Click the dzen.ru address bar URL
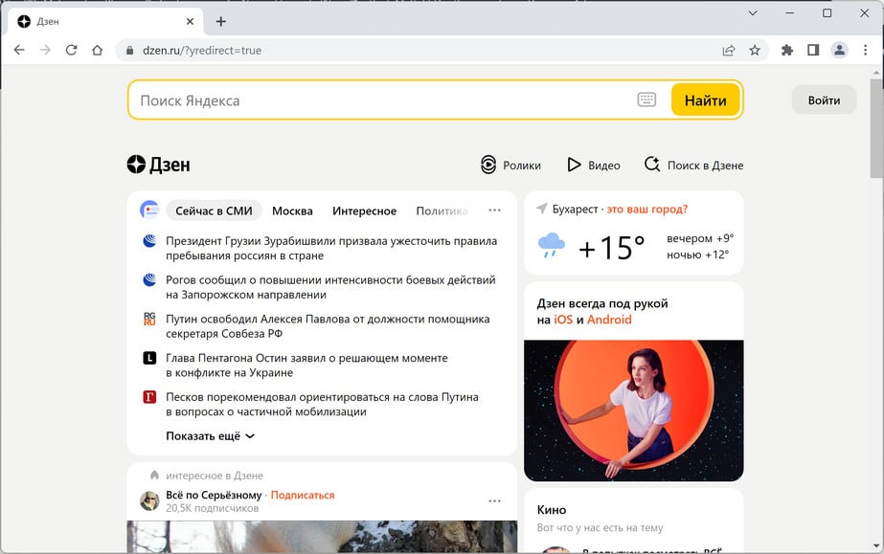This screenshot has height=554, width=884. click(x=202, y=50)
